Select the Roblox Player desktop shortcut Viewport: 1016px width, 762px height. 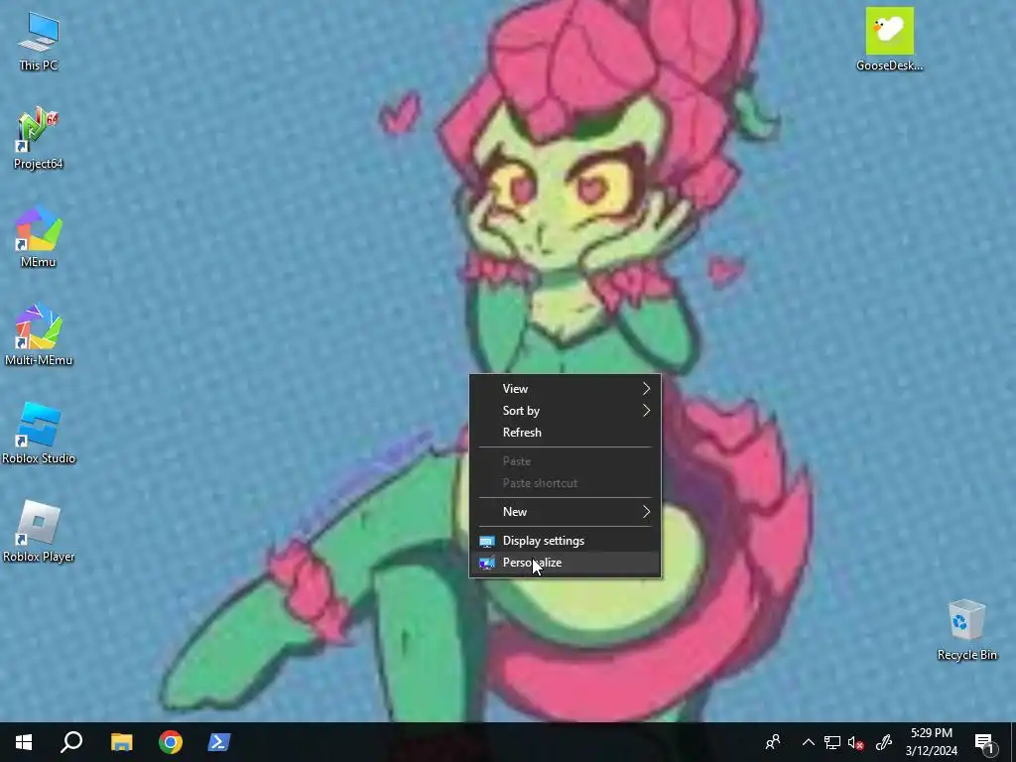point(39,532)
